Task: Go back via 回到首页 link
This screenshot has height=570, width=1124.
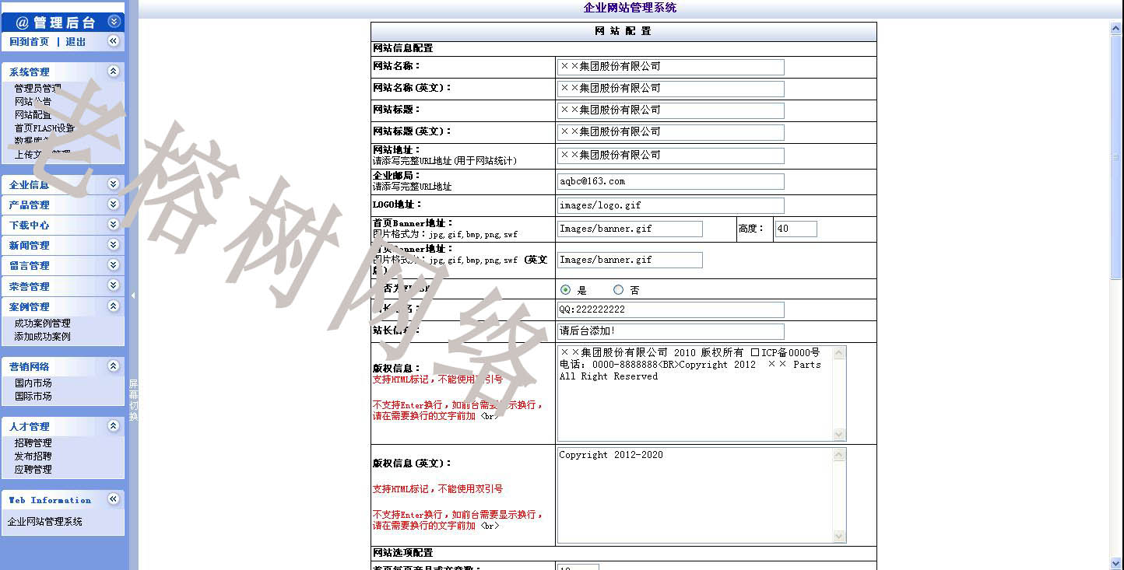Action: (x=30, y=42)
